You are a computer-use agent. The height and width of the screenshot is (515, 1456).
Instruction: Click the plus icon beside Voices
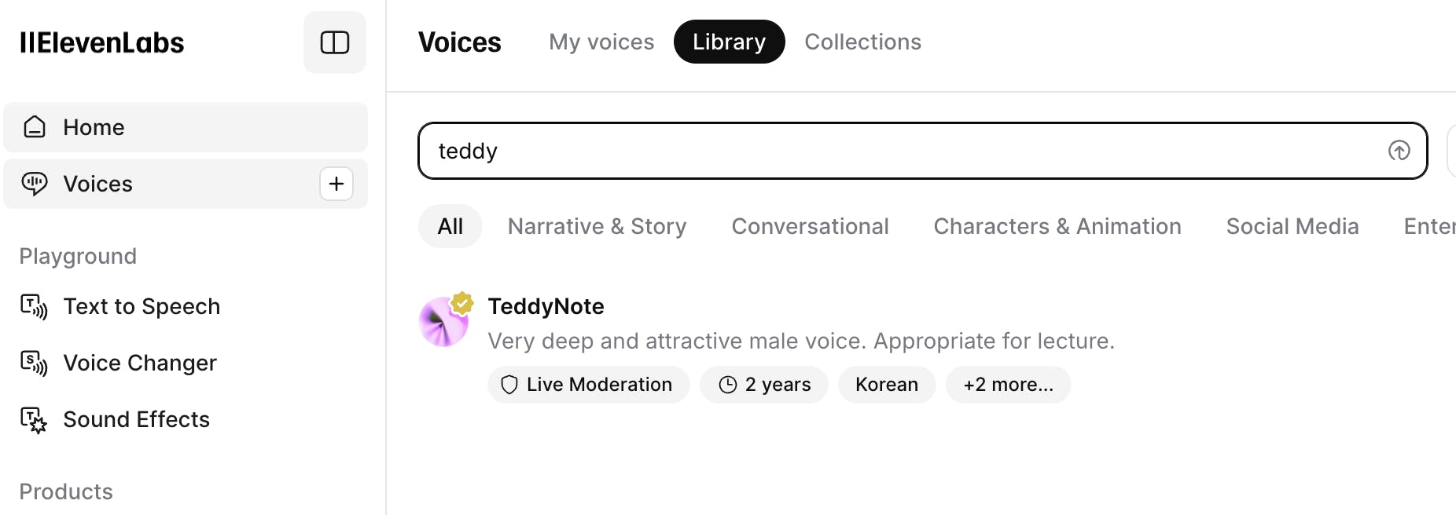click(336, 184)
